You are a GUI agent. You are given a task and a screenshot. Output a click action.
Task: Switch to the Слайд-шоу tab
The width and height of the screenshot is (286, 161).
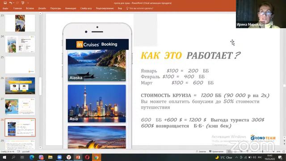[86, 8]
